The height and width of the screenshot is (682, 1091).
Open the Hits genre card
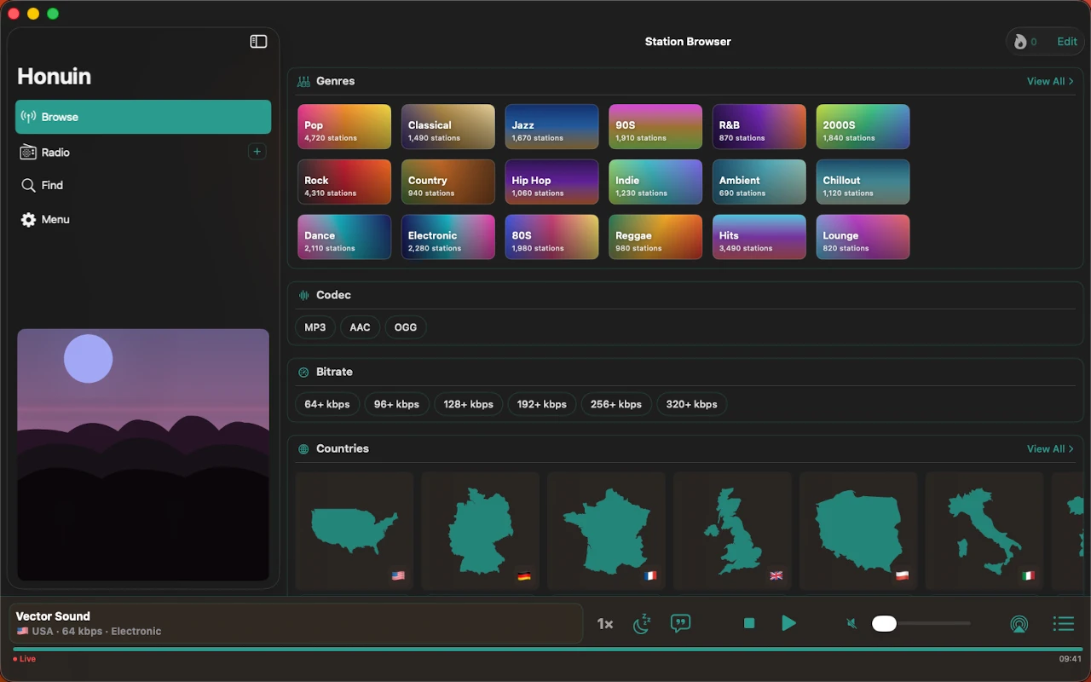(759, 237)
